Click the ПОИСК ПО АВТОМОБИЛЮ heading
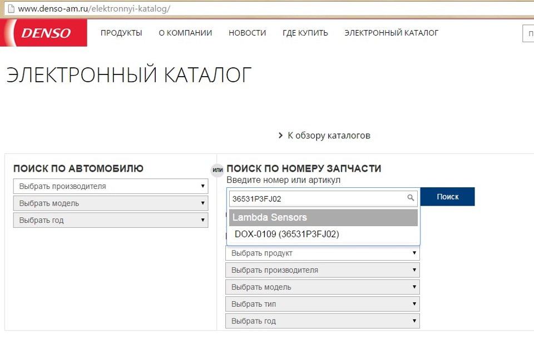 coord(78,168)
